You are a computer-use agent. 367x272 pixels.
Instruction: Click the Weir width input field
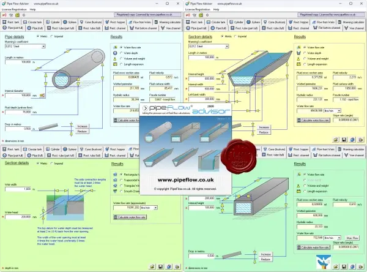click(18, 189)
